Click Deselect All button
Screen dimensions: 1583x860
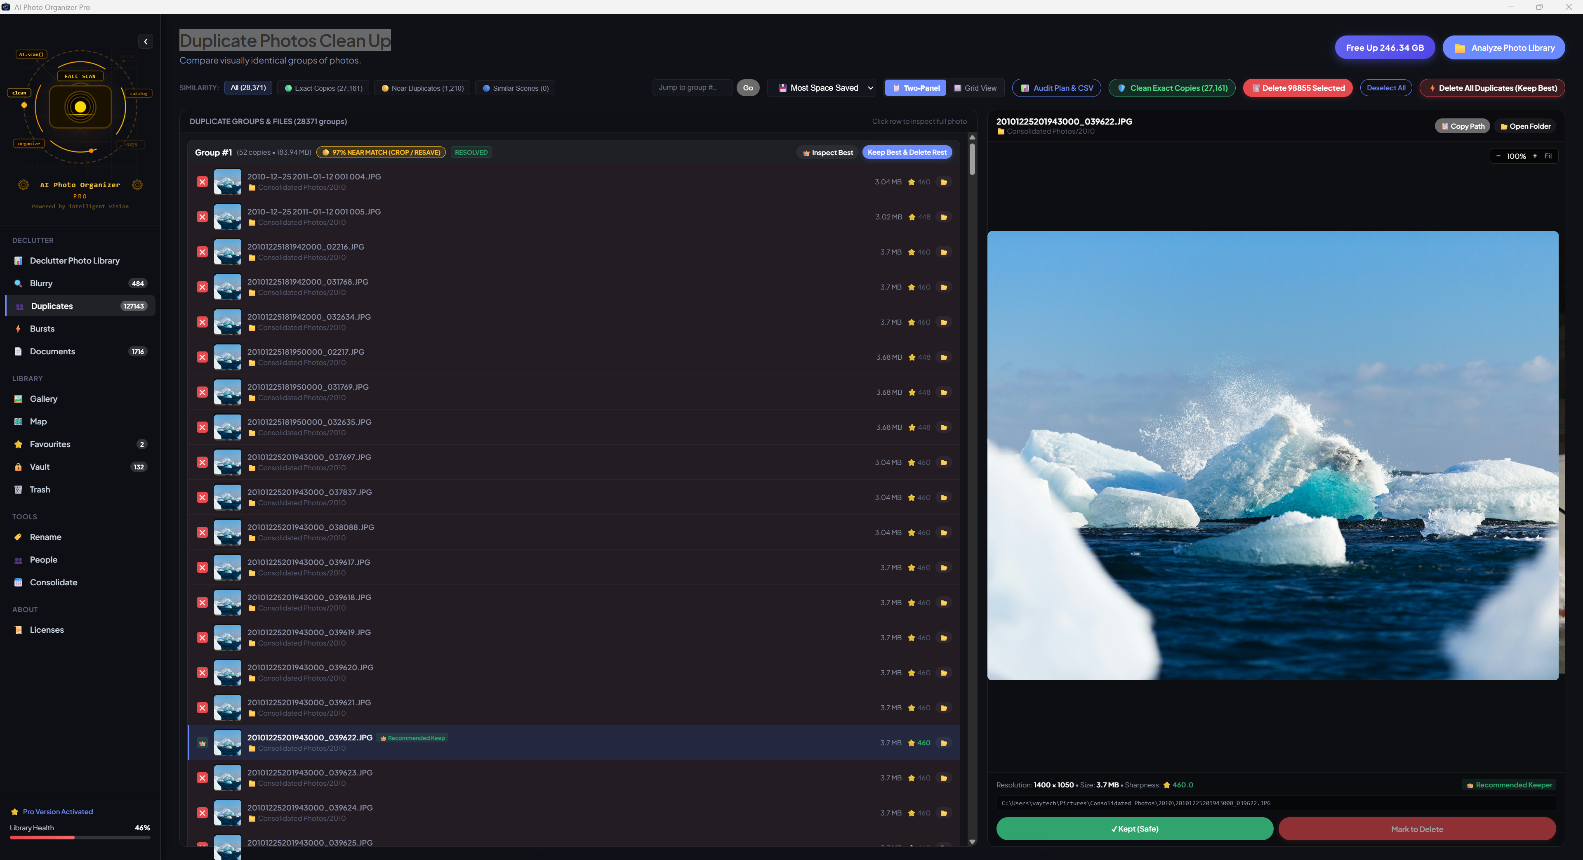point(1386,88)
